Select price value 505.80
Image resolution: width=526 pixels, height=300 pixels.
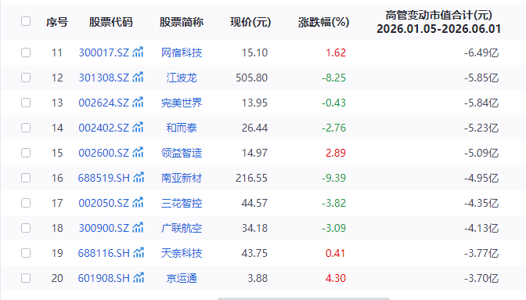(x=251, y=78)
